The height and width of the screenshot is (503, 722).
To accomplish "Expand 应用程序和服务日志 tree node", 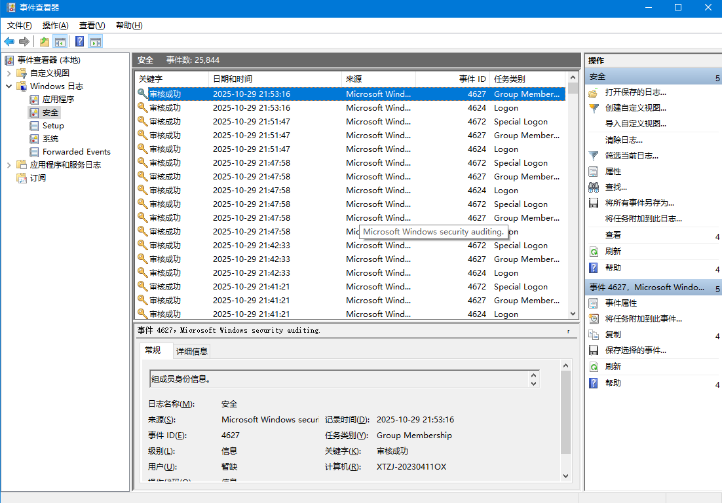I will 9,165.
